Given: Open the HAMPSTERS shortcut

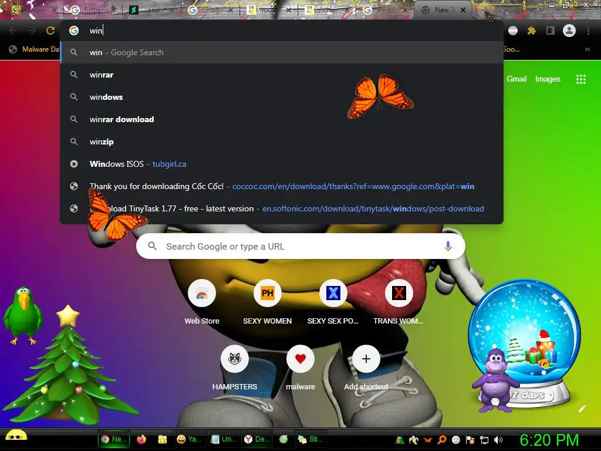Looking at the screenshot, I should (235, 369).
